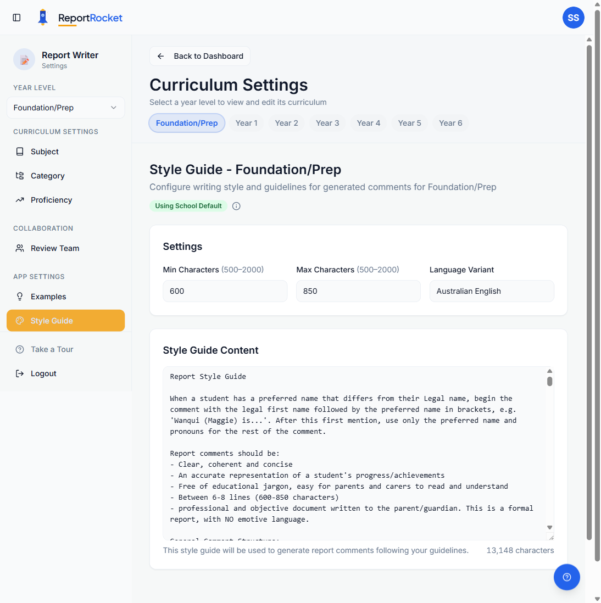601x603 pixels.
Task: Open the floating help button
Action: pos(567,577)
